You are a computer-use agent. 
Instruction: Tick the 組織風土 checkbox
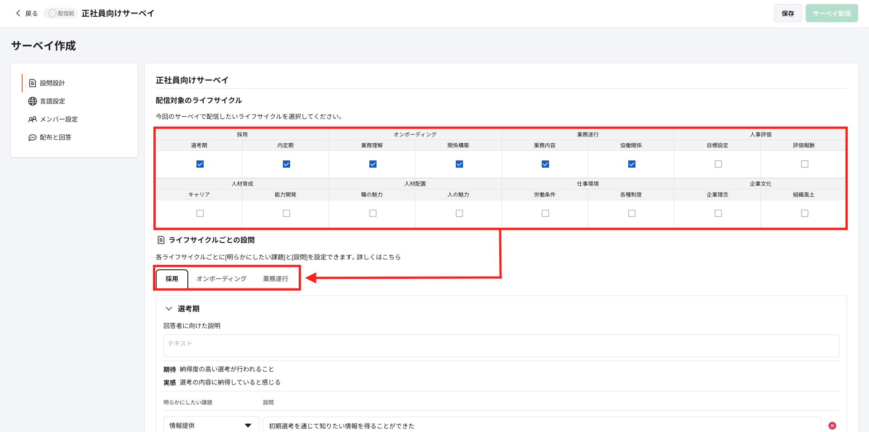click(x=804, y=213)
